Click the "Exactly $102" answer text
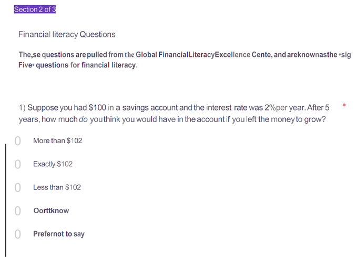357x262 pixels. coord(53,164)
